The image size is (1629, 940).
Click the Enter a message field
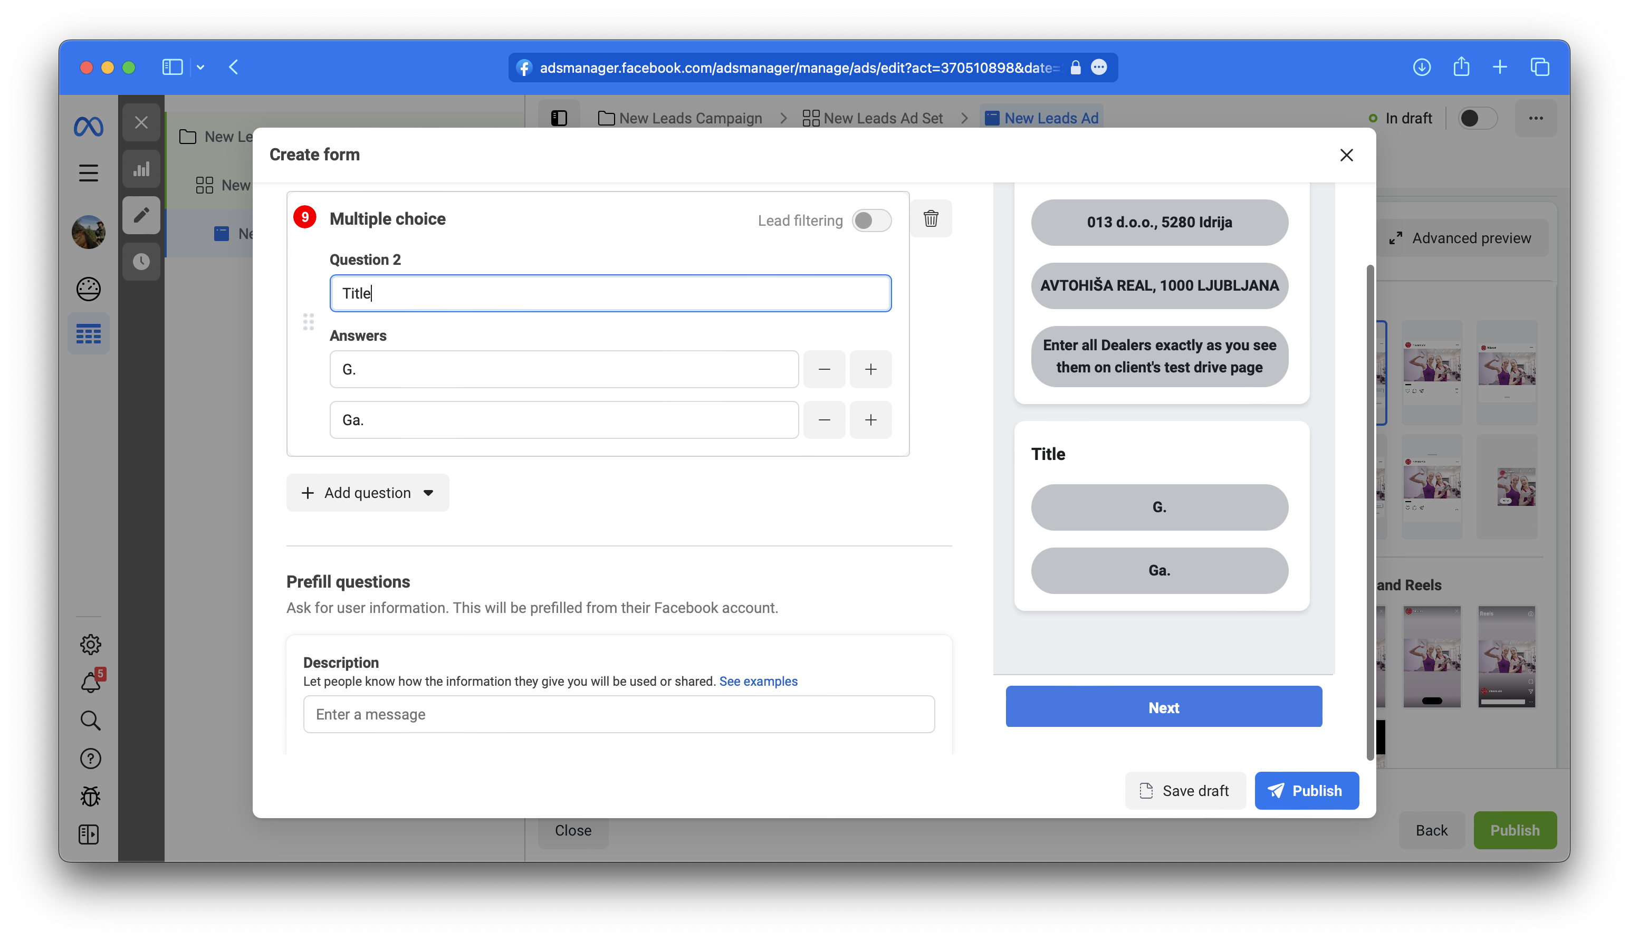tap(619, 714)
